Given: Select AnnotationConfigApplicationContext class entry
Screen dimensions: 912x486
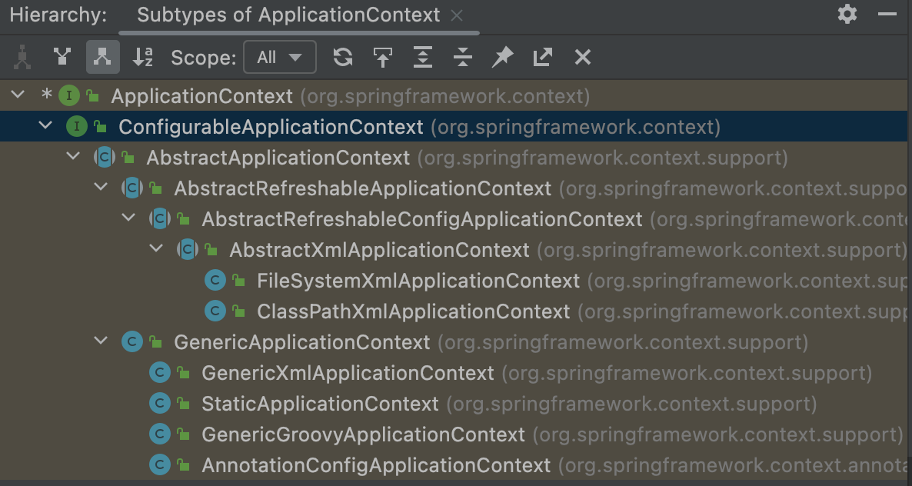Looking at the screenshot, I should pos(376,465).
